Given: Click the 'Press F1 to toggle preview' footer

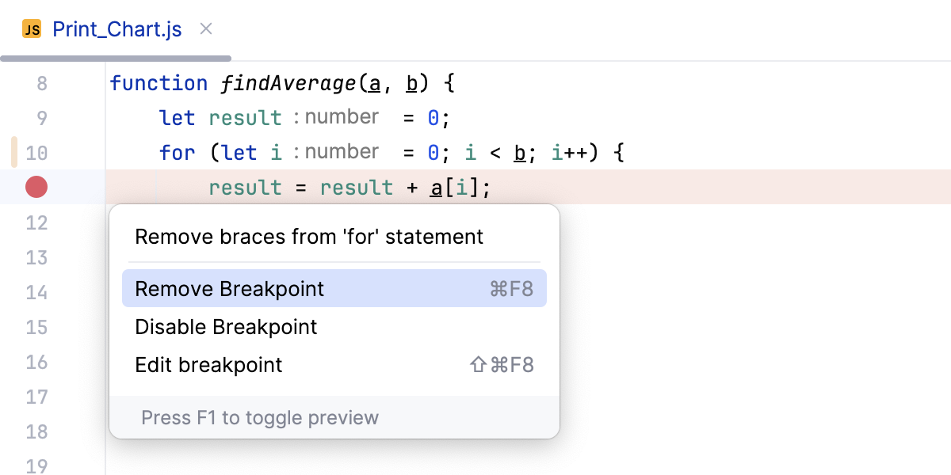Looking at the screenshot, I should [259, 417].
